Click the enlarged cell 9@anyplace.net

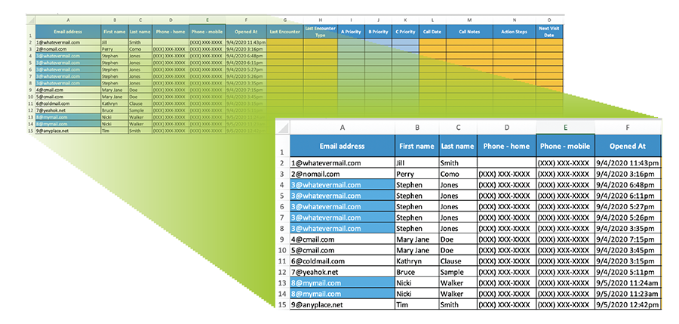[x=343, y=304]
